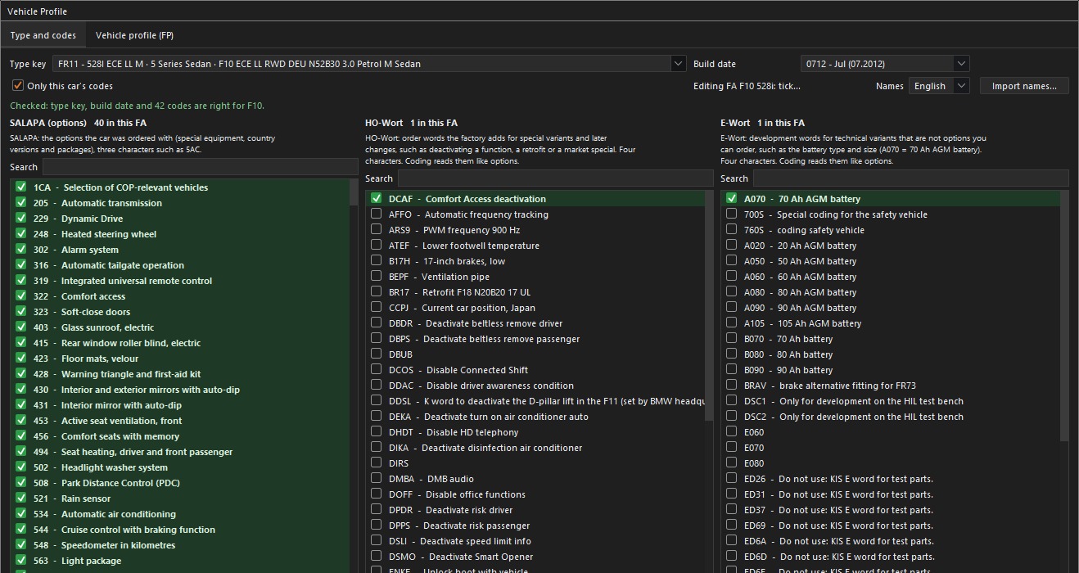
Task: Expand the Build date dropdown
Action: tap(961, 64)
